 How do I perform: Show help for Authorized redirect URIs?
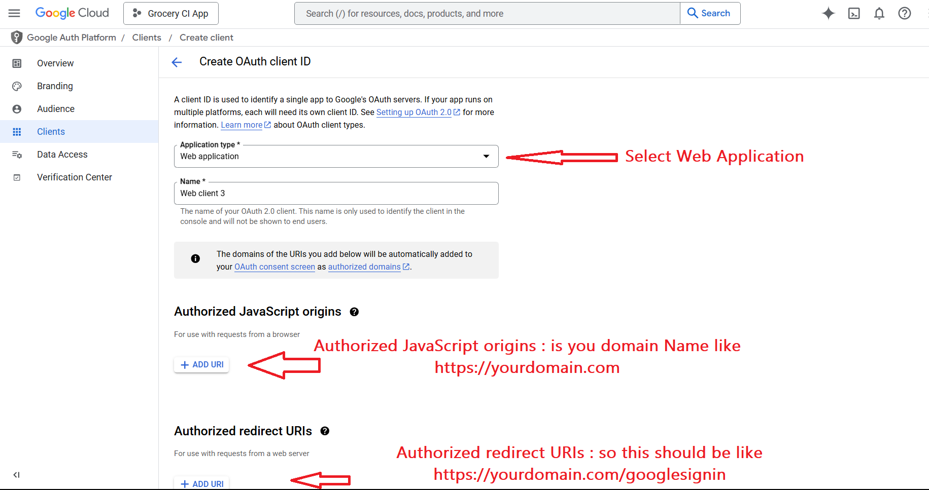click(x=325, y=431)
